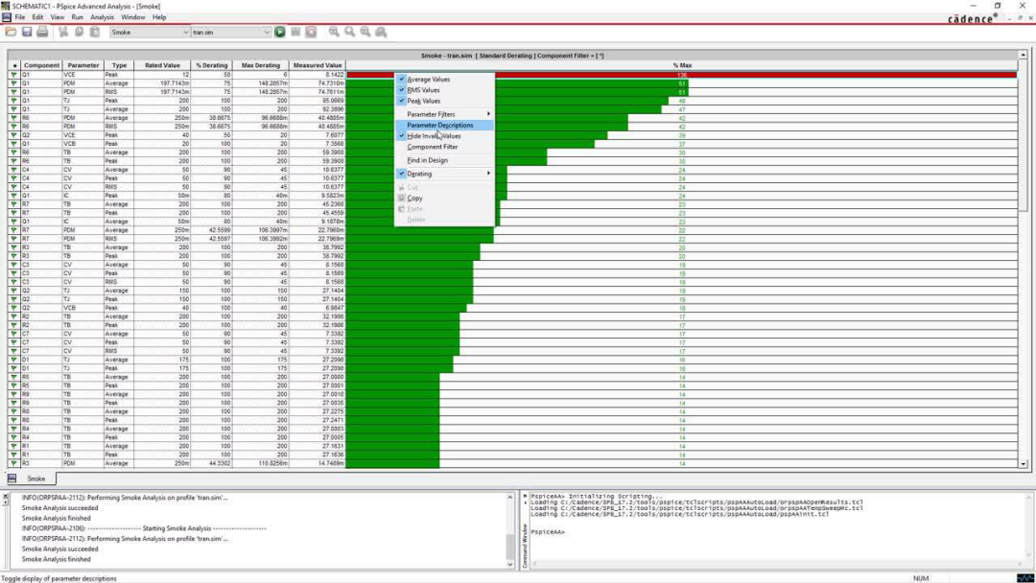The width and height of the screenshot is (1036, 583).
Task: Expand Parameter Filters submenu
Action: click(444, 114)
